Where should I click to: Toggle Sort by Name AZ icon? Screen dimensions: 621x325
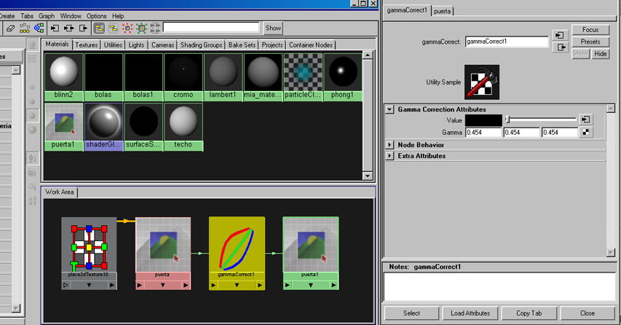[x=33, y=158]
